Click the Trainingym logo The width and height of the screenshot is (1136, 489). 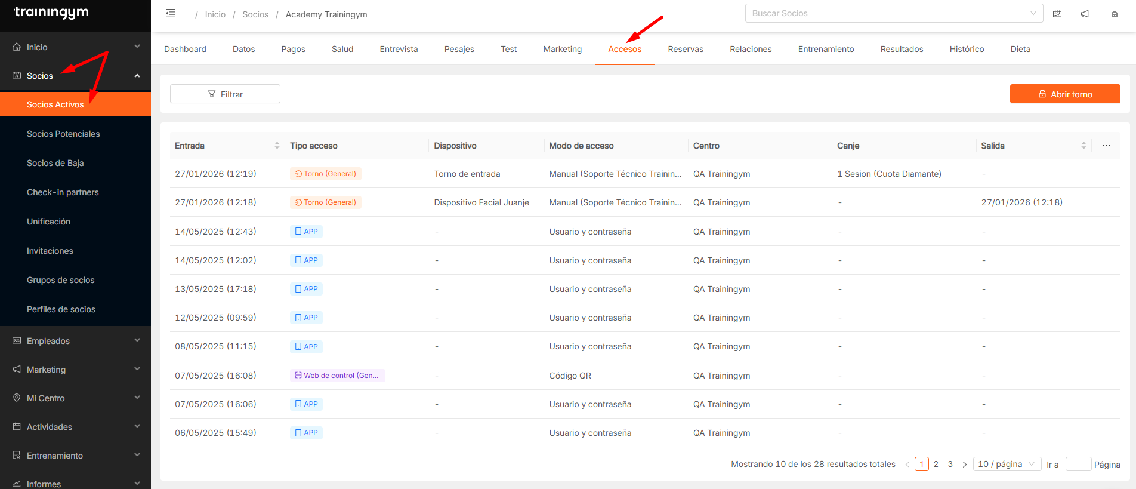[51, 13]
